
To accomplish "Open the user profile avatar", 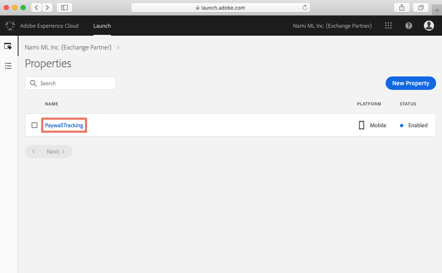I will click(429, 26).
